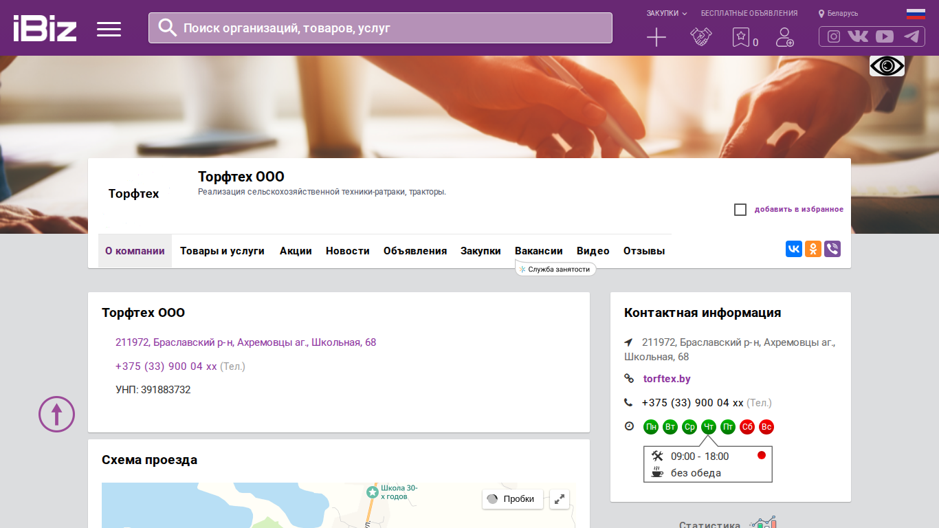The width and height of the screenshot is (939, 528).
Task: Click the search magnifier icon
Action: [x=167, y=27]
